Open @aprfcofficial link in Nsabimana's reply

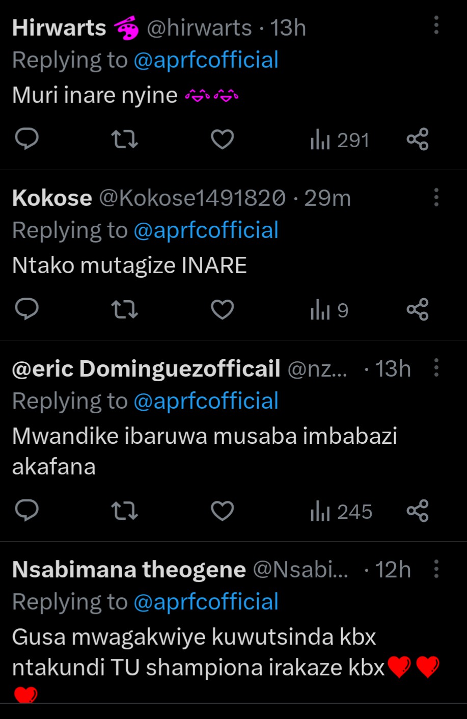click(206, 602)
